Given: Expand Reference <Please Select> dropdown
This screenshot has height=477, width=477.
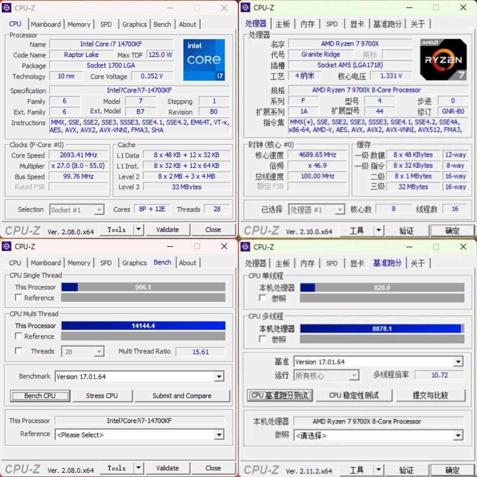Looking at the screenshot, I should coord(219,435).
